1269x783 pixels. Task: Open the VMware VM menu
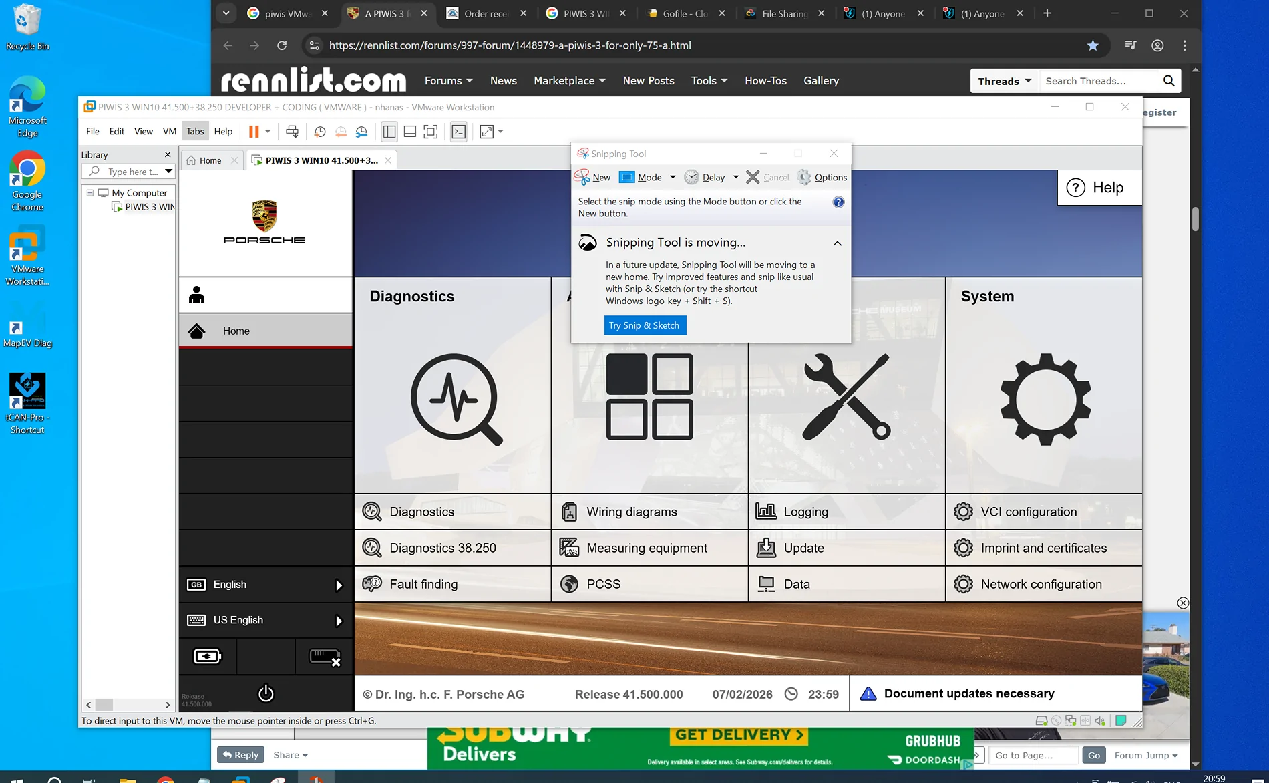pos(170,131)
